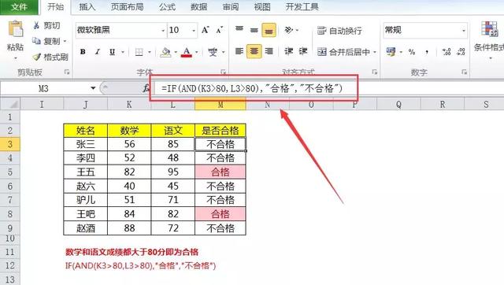Image resolution: width=504 pixels, height=285 pixels.
Task: Click the Percent Style icon
Action: pos(412,52)
